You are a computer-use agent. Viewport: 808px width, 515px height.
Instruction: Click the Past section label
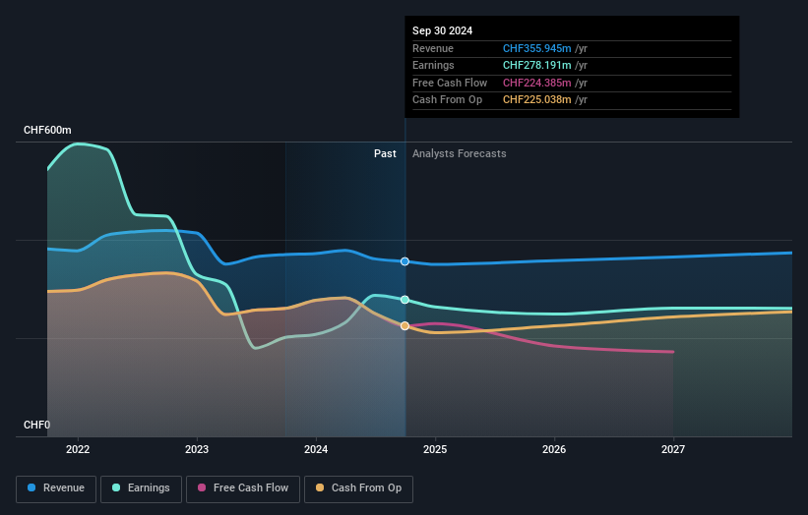[x=385, y=154]
